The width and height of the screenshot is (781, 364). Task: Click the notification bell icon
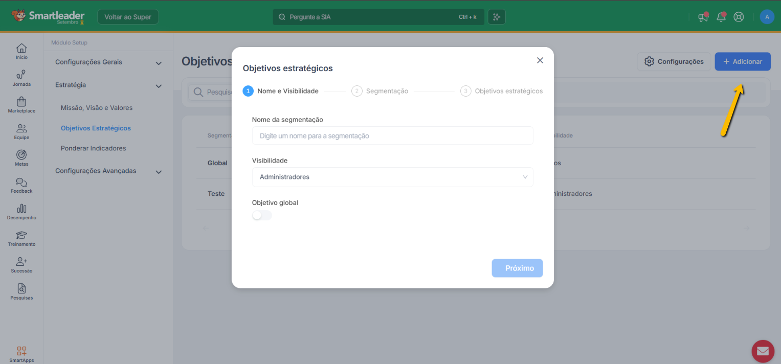pyautogui.click(x=721, y=17)
